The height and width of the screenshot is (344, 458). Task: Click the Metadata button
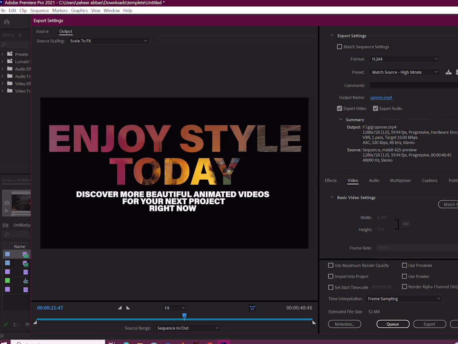(x=345, y=324)
